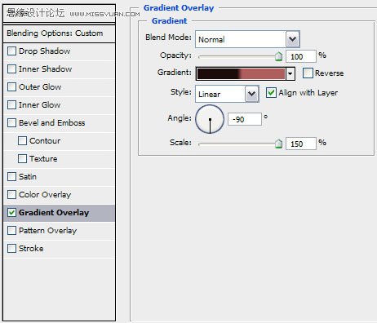The image size is (377, 323).
Task: Select the Inner Shadow style label
Action: pos(45,69)
